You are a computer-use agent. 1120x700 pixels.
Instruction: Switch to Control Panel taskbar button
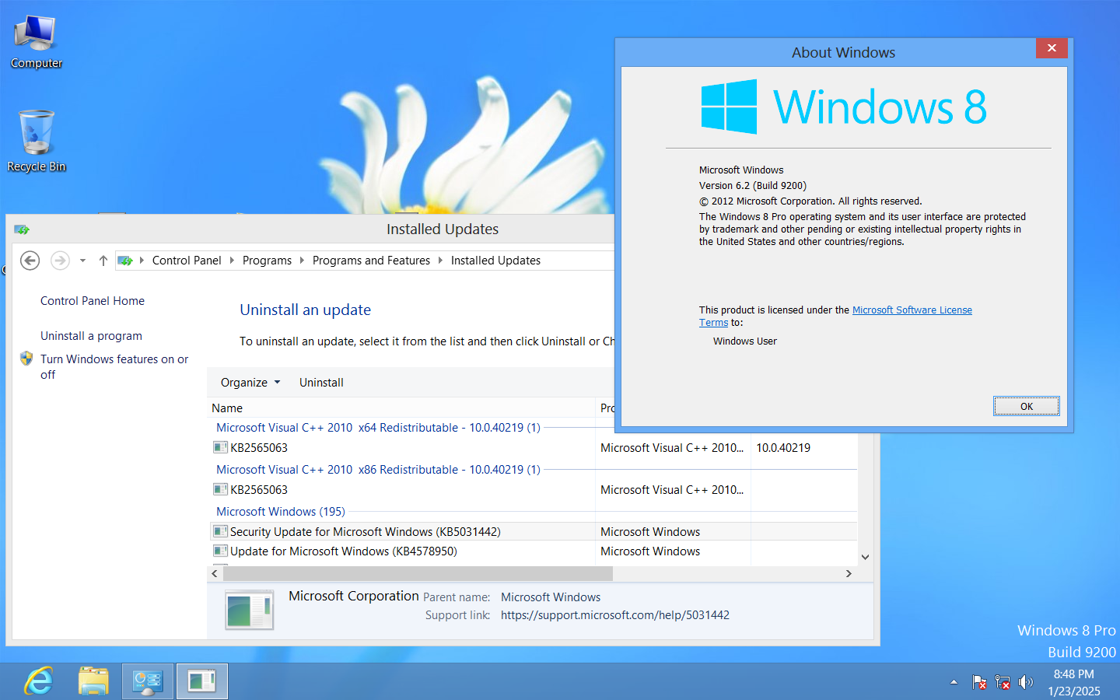[148, 681]
